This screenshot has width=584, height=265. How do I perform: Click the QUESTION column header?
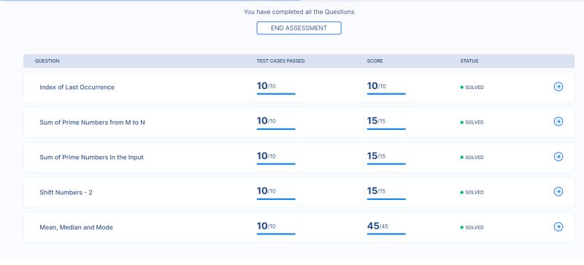pos(47,61)
